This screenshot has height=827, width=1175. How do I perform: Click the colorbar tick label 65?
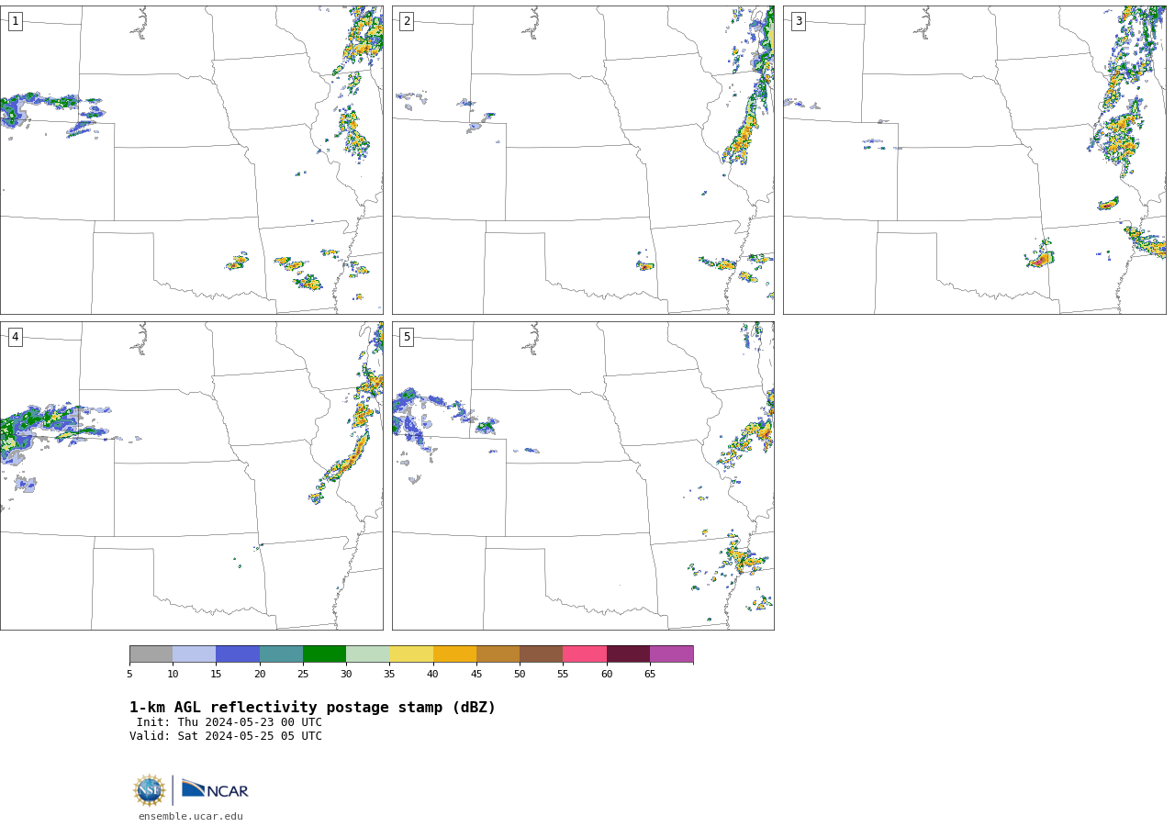point(650,675)
